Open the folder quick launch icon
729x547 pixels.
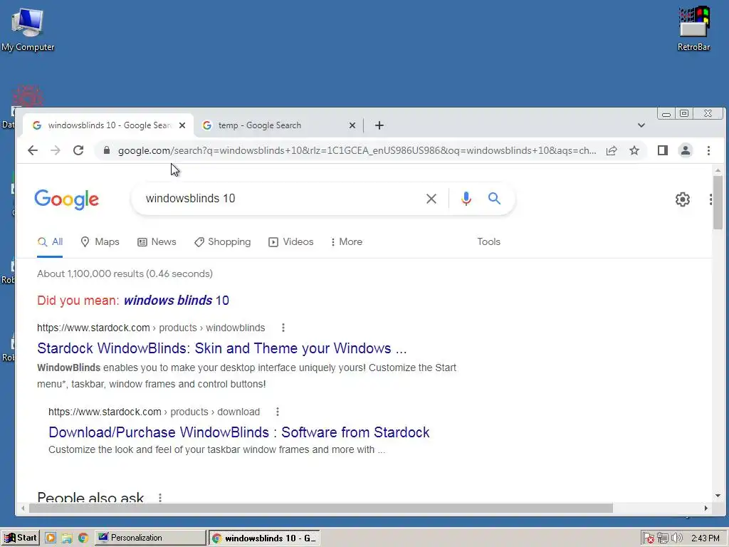66,538
